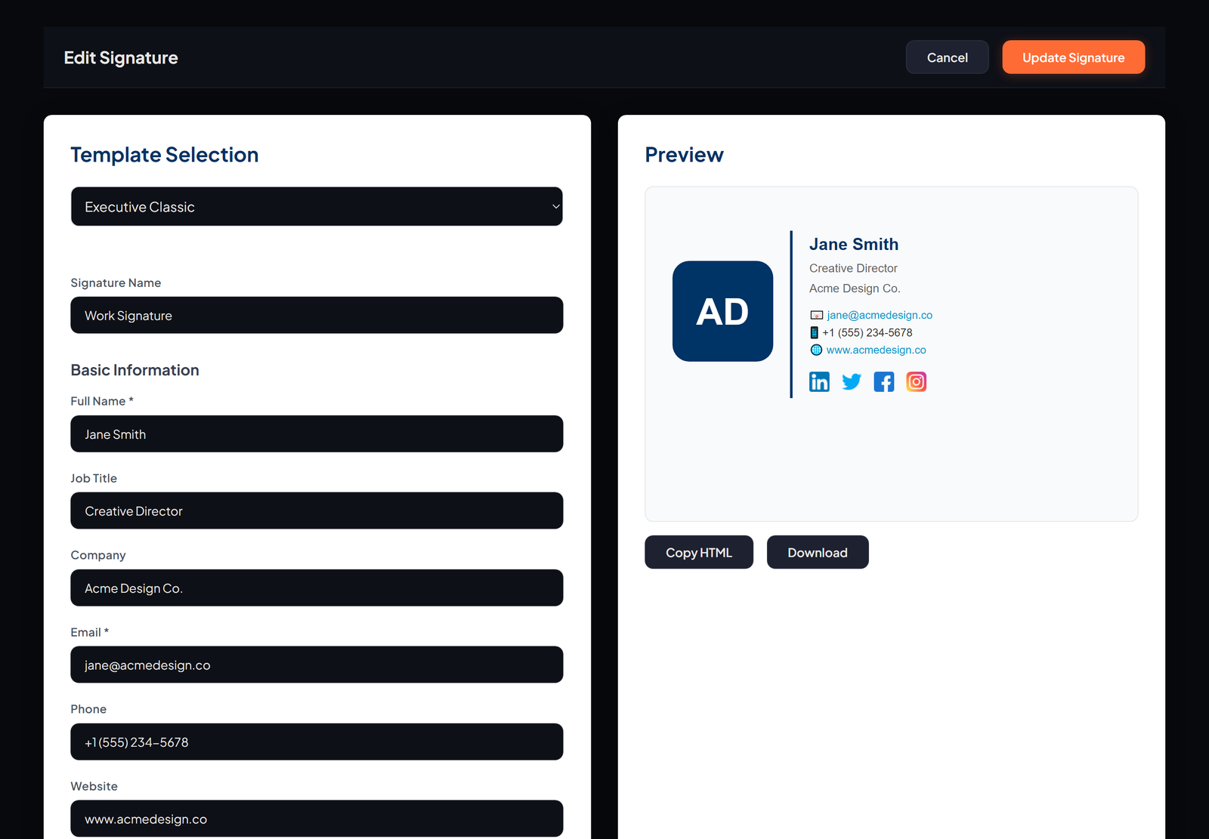Screen dimensions: 1209x839
Task: Click the globe icon beside website link
Action: (x=816, y=350)
